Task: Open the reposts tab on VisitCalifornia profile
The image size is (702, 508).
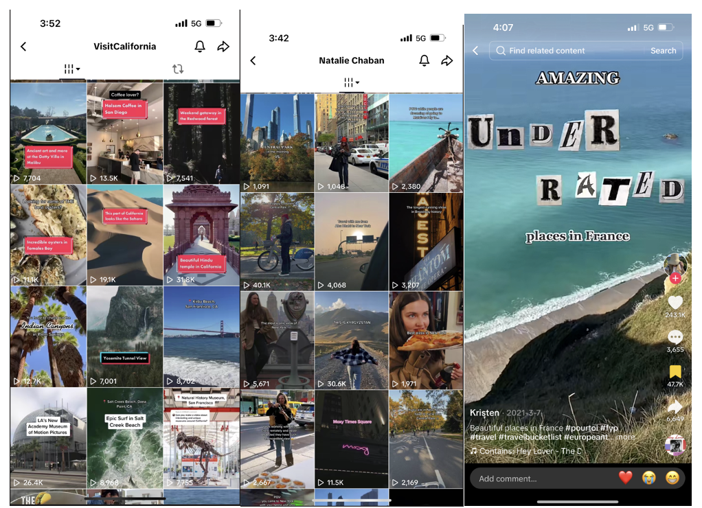Action: [x=178, y=69]
